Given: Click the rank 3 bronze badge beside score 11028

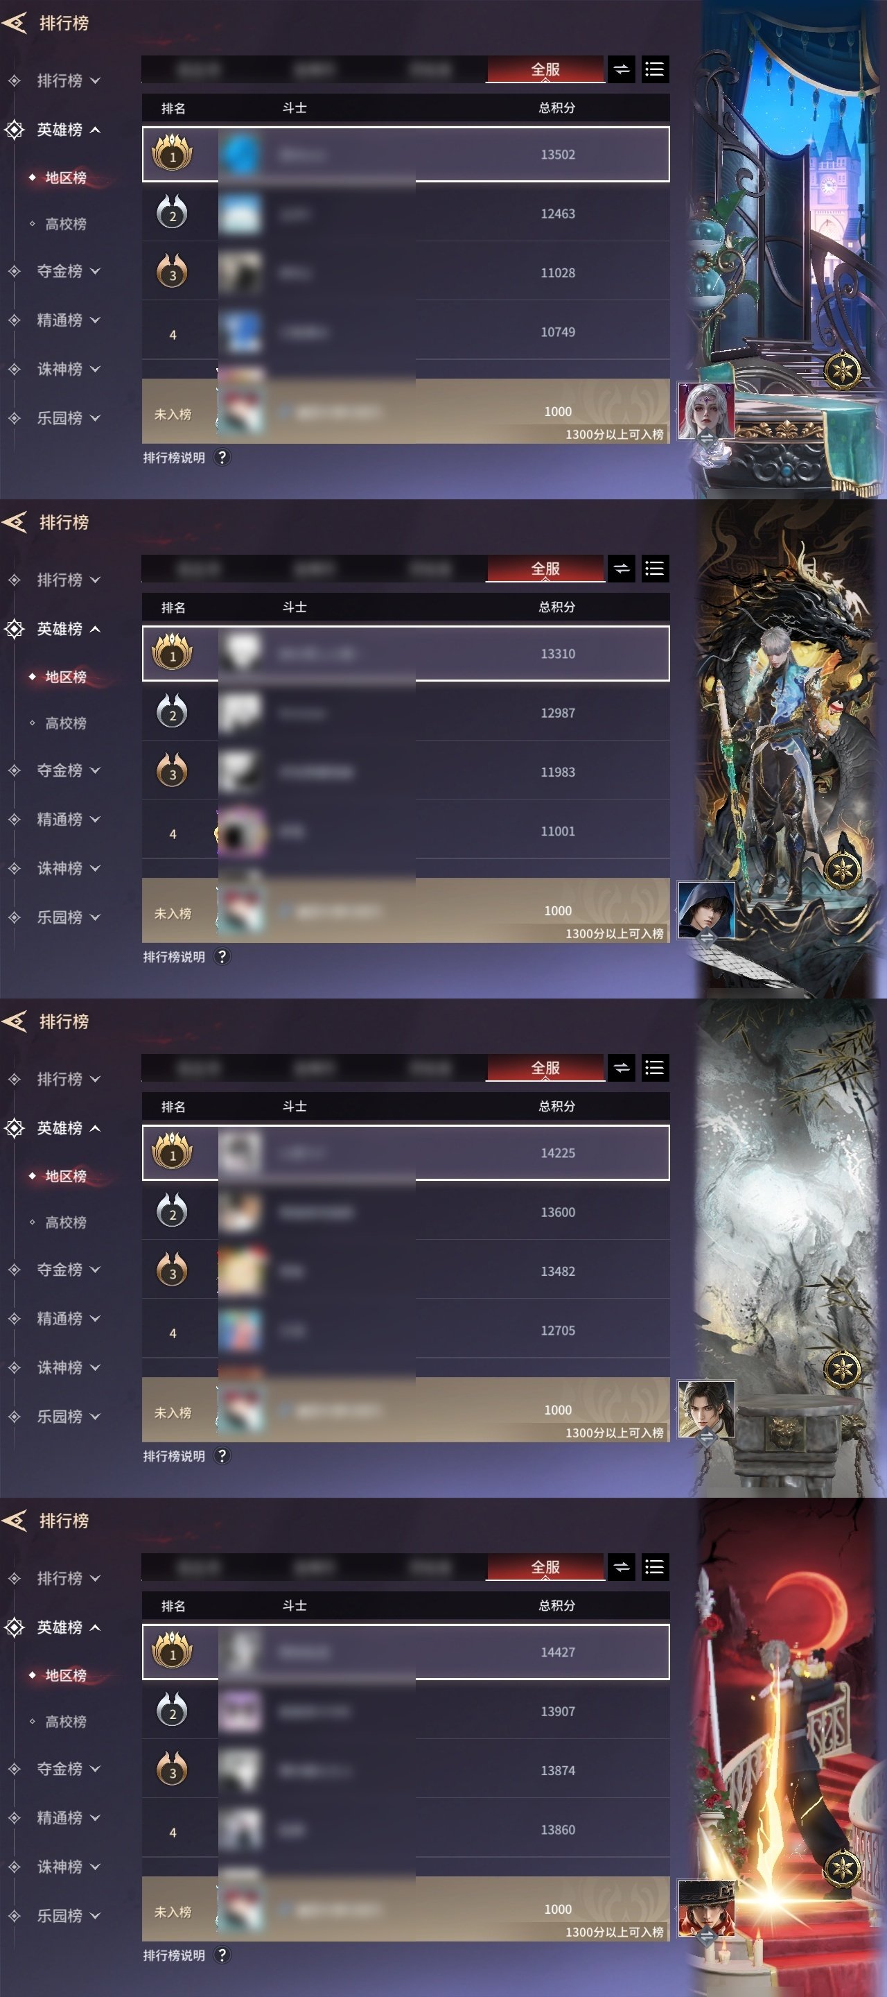Looking at the screenshot, I should pyautogui.click(x=172, y=272).
